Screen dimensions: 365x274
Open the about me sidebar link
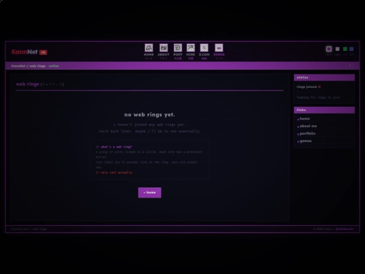click(308, 126)
